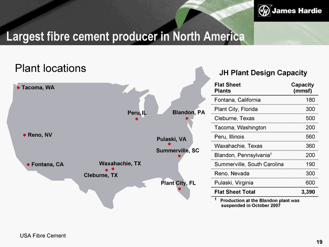Click the 'Cleburne, TX' map label
This screenshot has height=247, width=329.
click(x=101, y=175)
